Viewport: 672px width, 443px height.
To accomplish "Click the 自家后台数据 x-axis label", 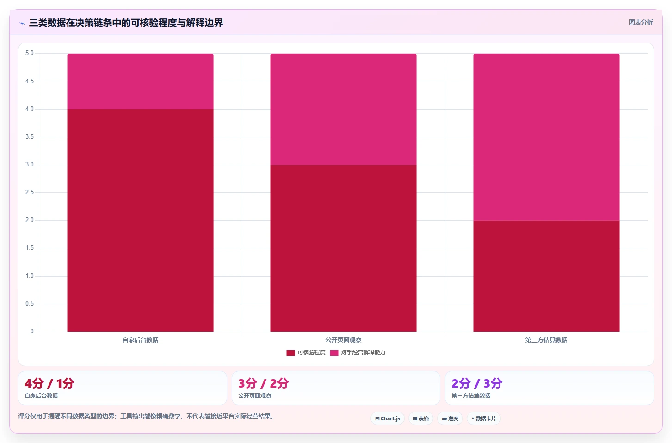I will point(140,340).
